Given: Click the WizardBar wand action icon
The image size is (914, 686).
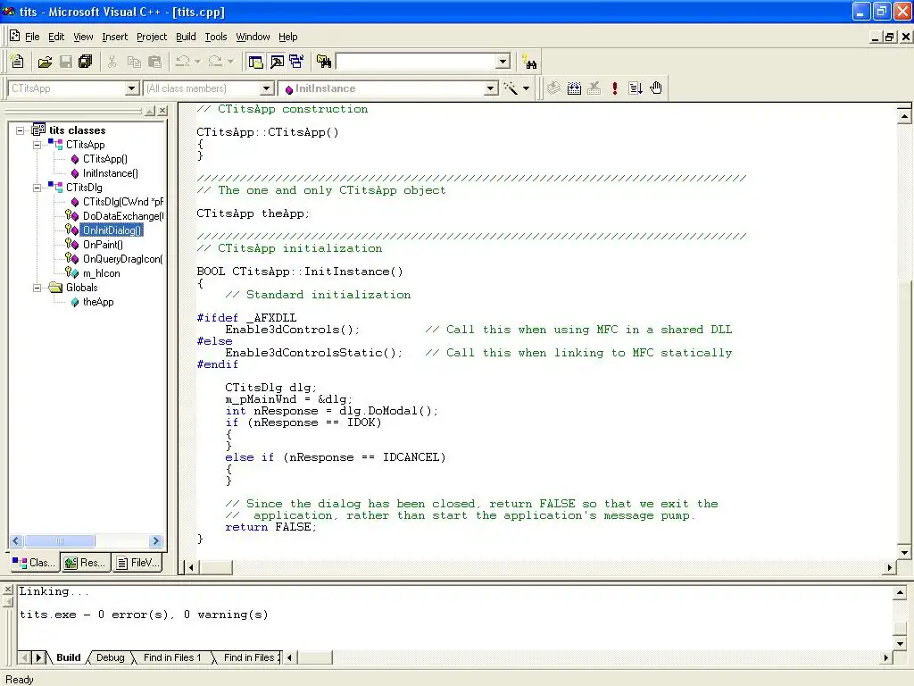Looking at the screenshot, I should [x=511, y=88].
